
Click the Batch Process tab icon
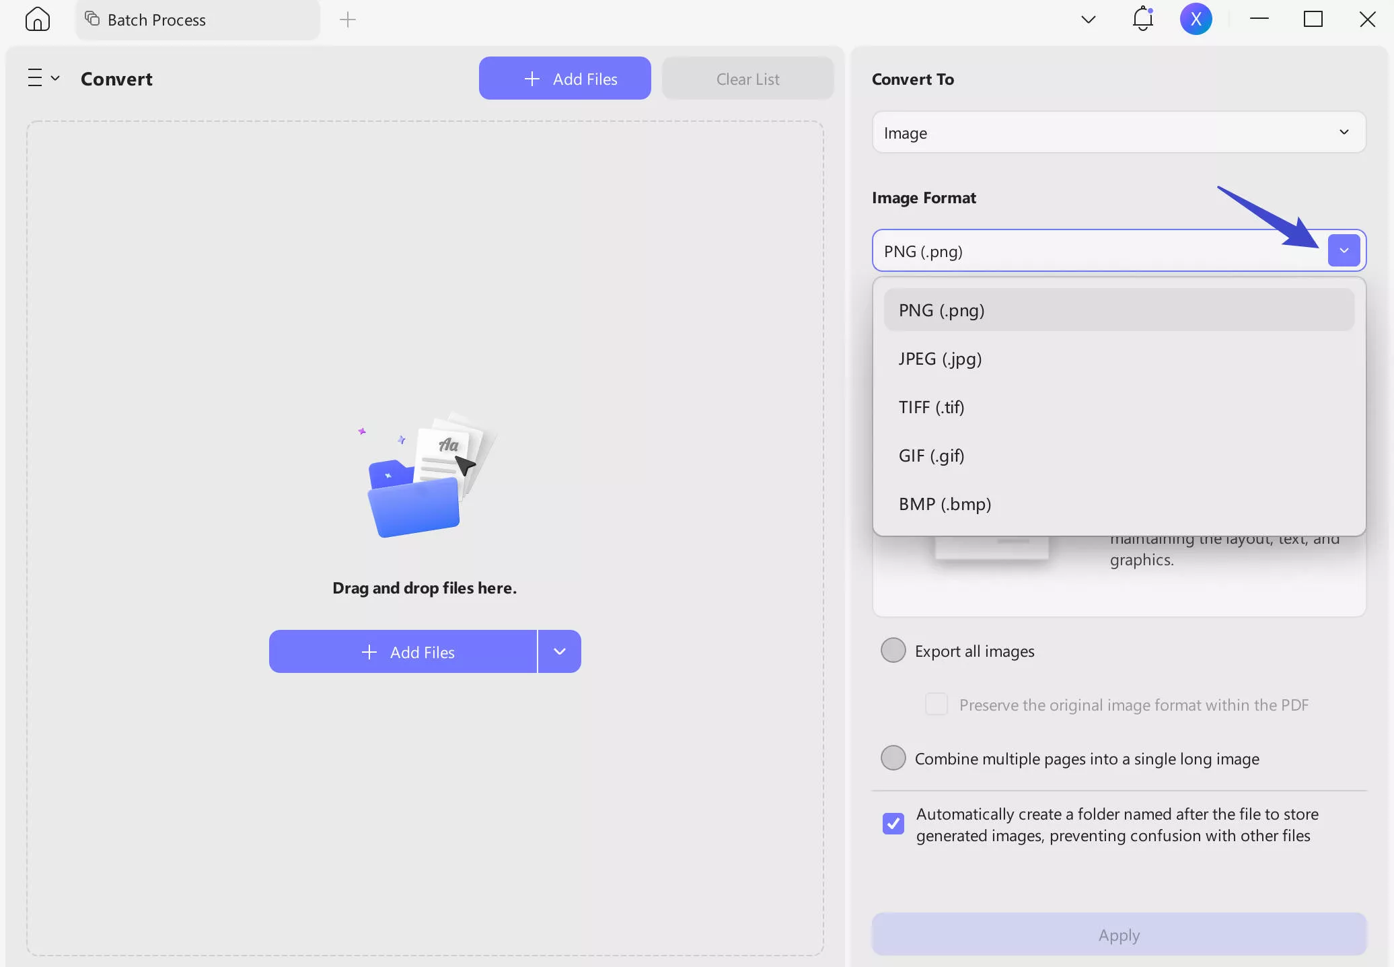(92, 19)
